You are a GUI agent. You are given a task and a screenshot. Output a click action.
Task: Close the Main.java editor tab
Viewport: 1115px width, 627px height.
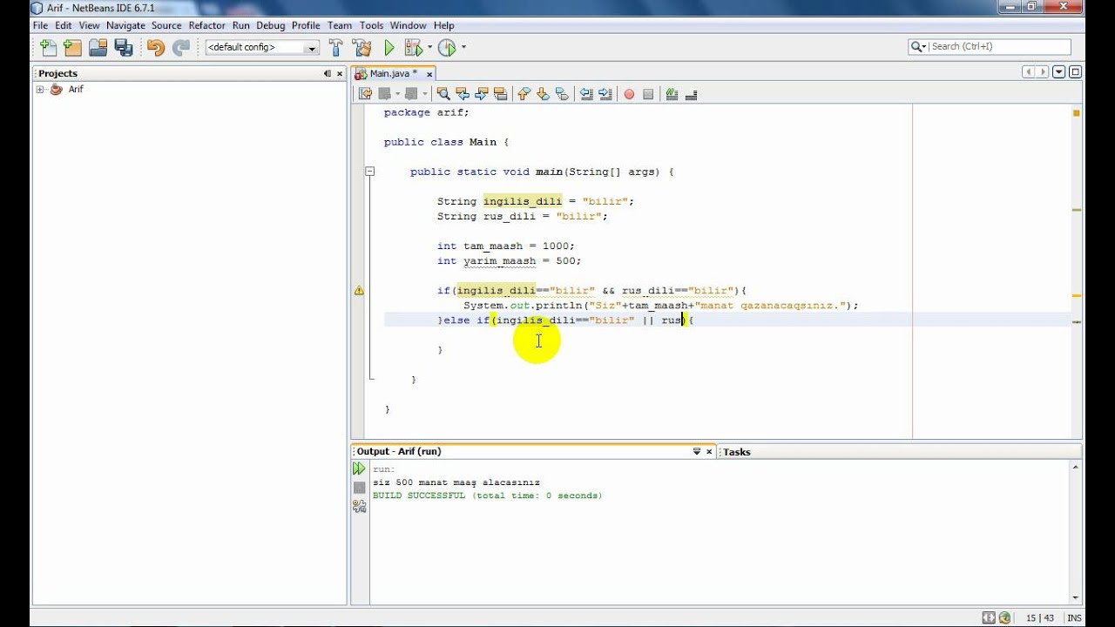[x=429, y=74]
